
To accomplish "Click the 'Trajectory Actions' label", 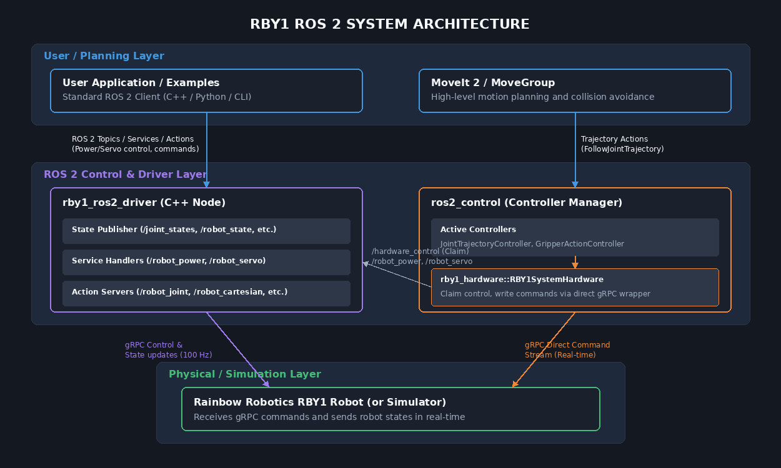I will (x=614, y=139).
